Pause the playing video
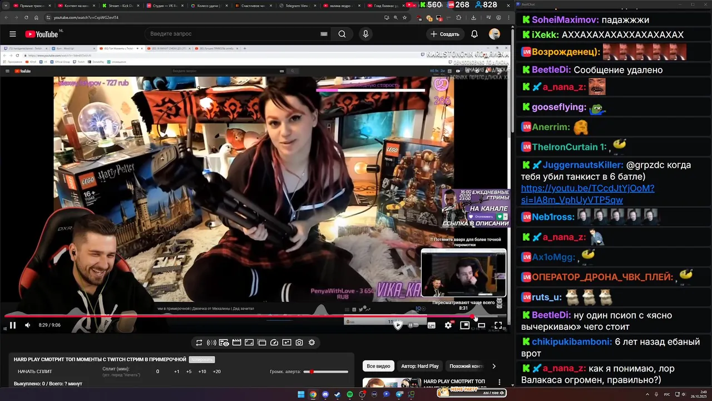The height and width of the screenshot is (401, 712). pyautogui.click(x=13, y=325)
